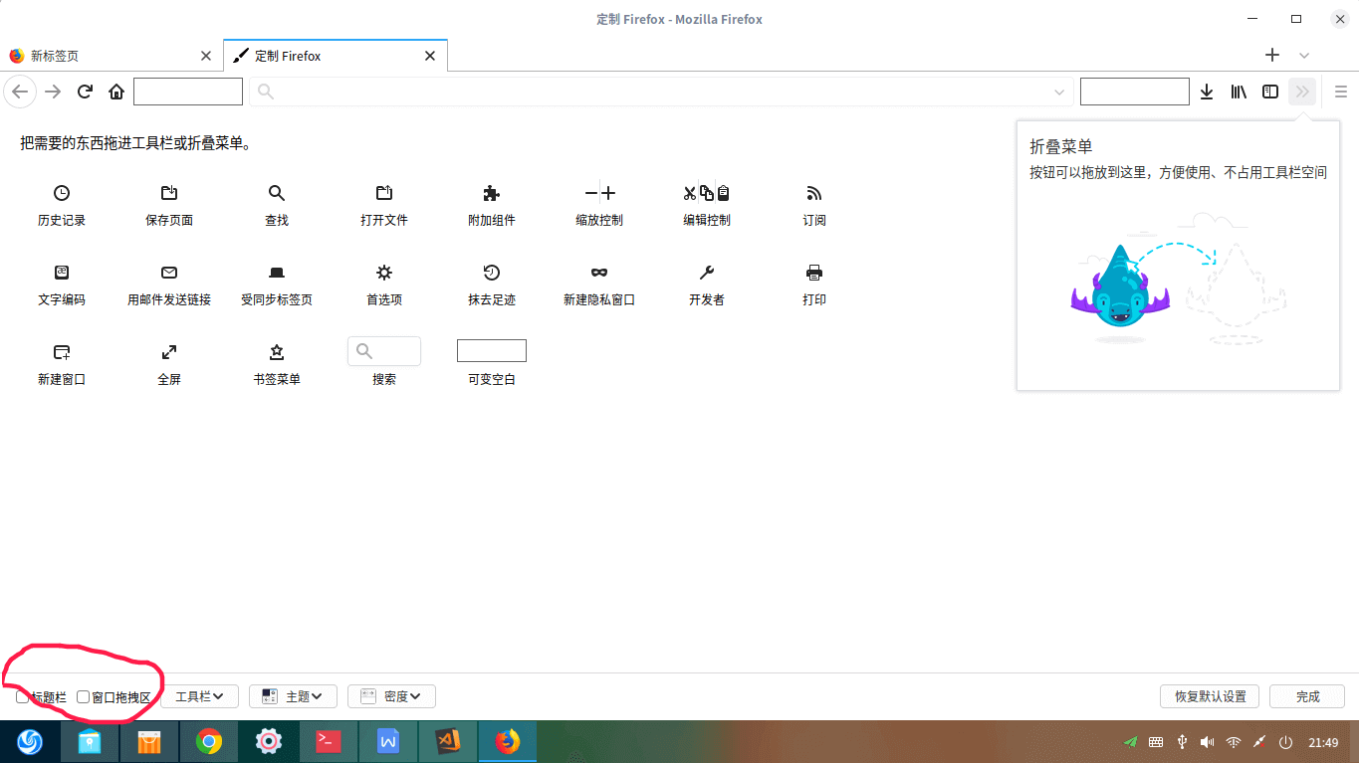Click the 附加组件 puzzle piece icon
1359x763 pixels.
click(491, 193)
